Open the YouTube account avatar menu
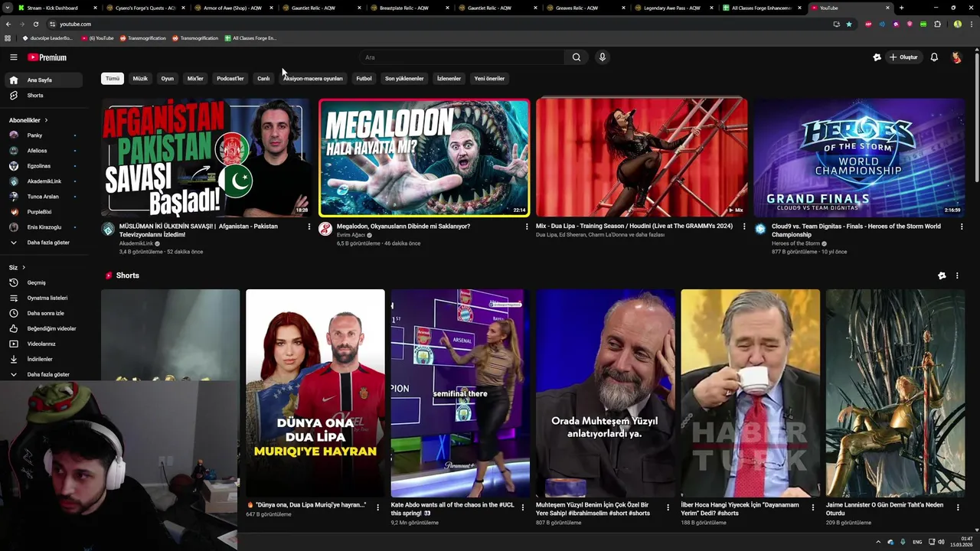980x551 pixels. pos(956,57)
